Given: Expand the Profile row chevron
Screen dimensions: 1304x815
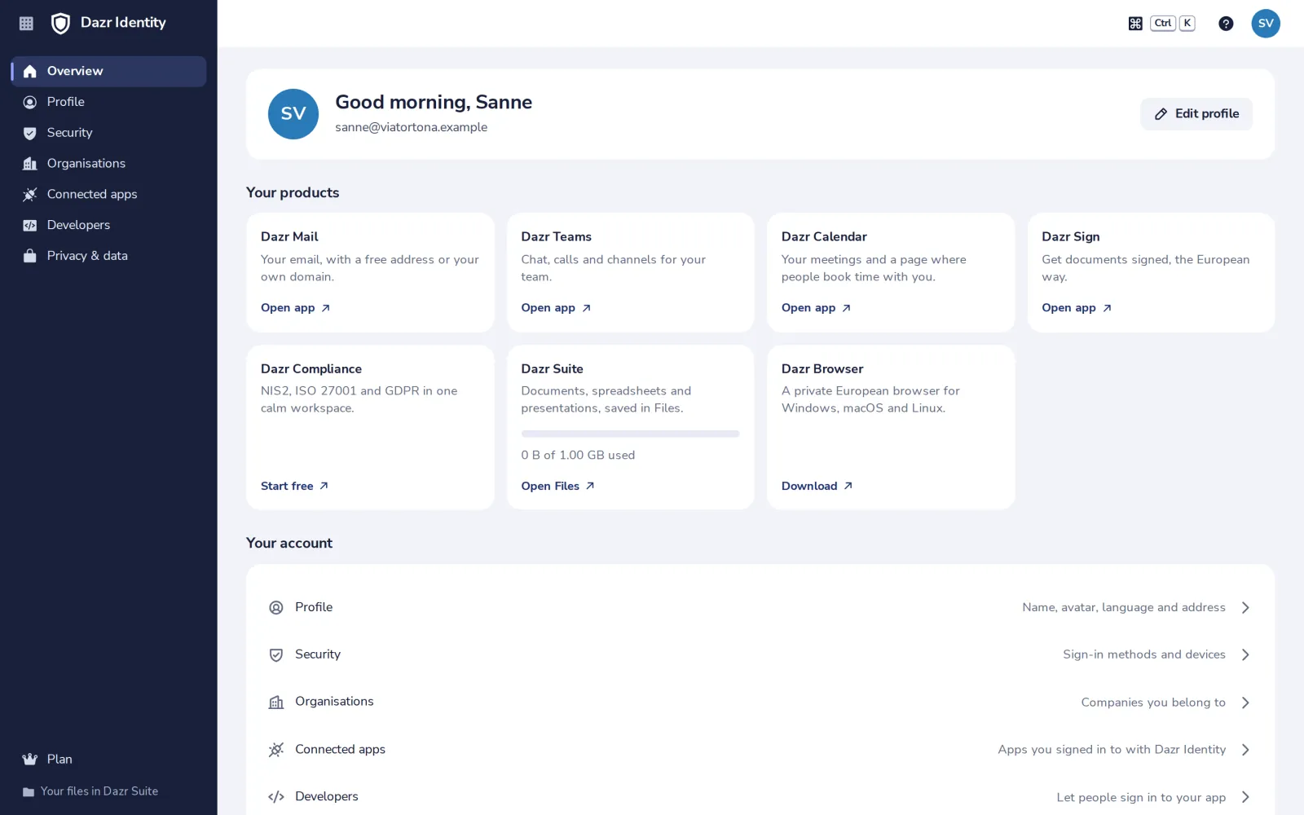Looking at the screenshot, I should (1245, 608).
